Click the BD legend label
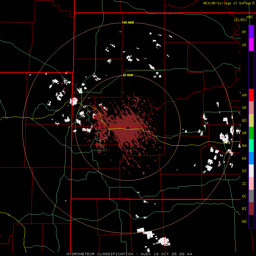Image resolution: width=256 pixels, height=256 pixels. [x=244, y=121]
